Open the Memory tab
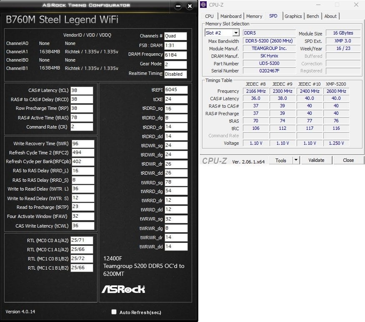The height and width of the screenshot is (322, 365). tap(254, 16)
